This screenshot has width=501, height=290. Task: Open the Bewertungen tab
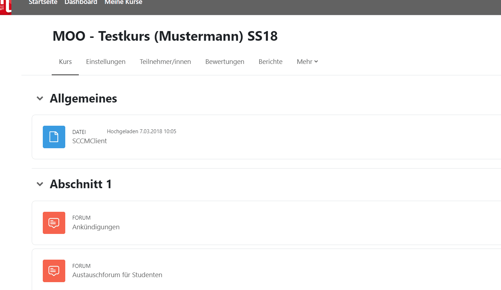coord(225,61)
